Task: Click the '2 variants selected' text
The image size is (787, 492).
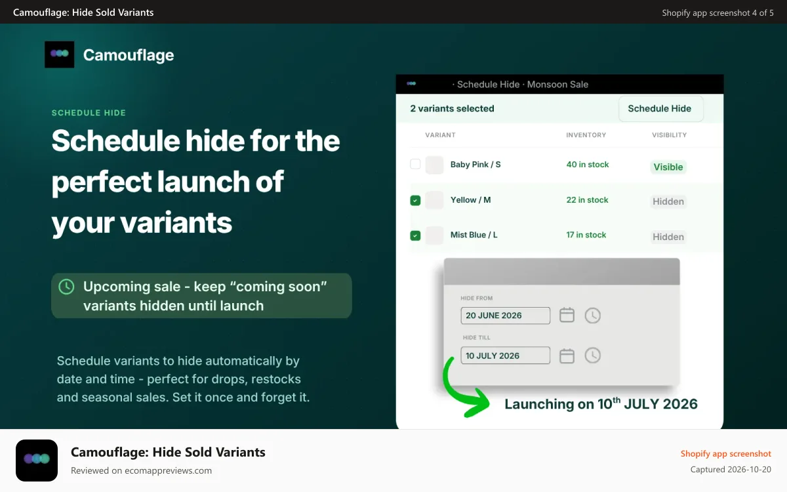Action: [452, 109]
